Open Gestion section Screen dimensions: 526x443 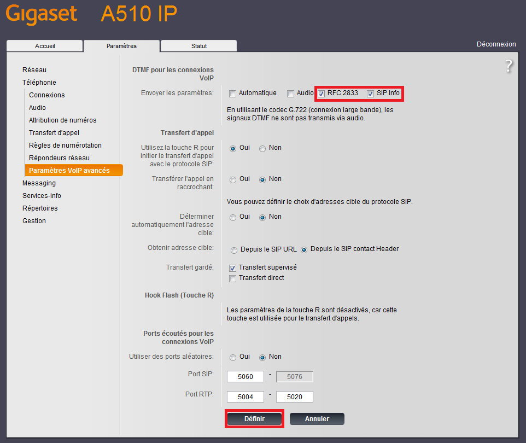34,221
